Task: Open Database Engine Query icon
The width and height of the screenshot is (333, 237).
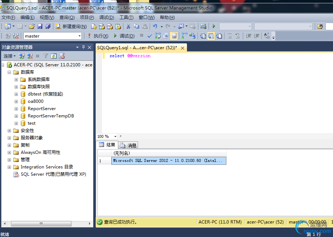Action: (x=93, y=26)
